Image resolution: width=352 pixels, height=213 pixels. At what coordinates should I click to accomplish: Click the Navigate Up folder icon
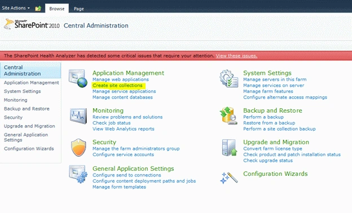click(38, 8)
